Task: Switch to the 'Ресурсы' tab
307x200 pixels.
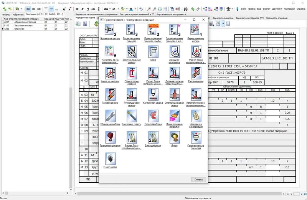Action: 6,15
